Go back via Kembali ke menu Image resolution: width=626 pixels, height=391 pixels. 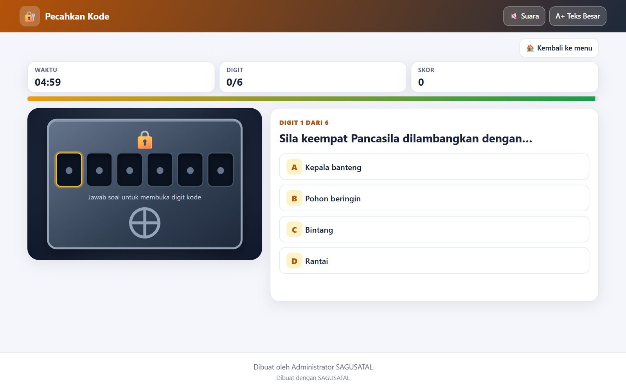click(559, 48)
